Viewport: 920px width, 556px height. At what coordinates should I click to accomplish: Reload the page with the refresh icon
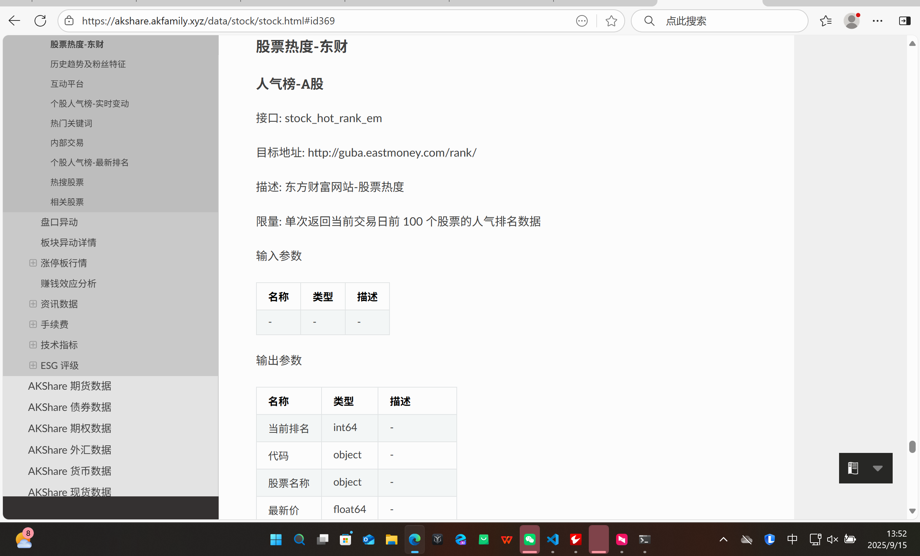coord(40,20)
